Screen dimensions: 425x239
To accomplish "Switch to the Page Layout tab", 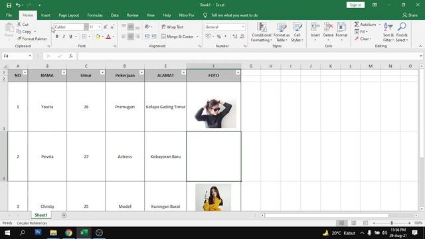I will (x=69, y=15).
